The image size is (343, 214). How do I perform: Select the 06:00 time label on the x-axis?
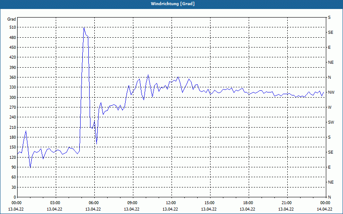pyautogui.click(x=93, y=202)
